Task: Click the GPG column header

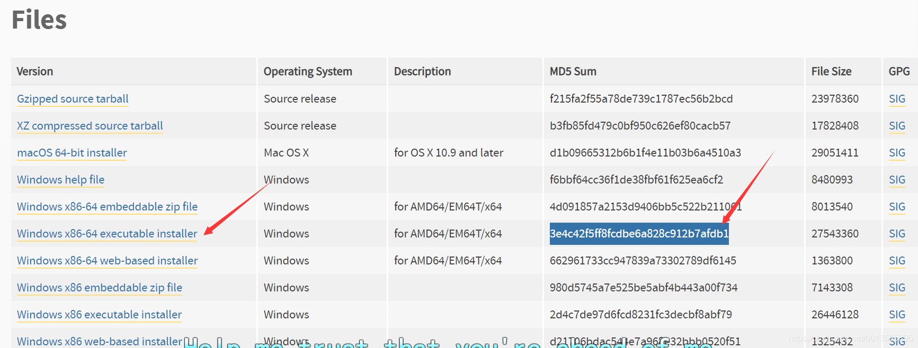Action: (x=899, y=71)
